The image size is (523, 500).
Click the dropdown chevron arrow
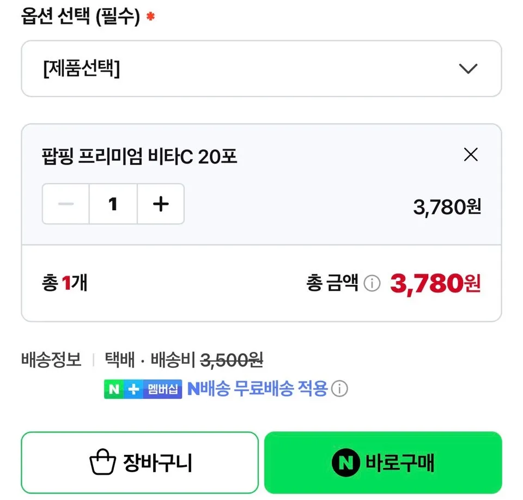click(468, 69)
